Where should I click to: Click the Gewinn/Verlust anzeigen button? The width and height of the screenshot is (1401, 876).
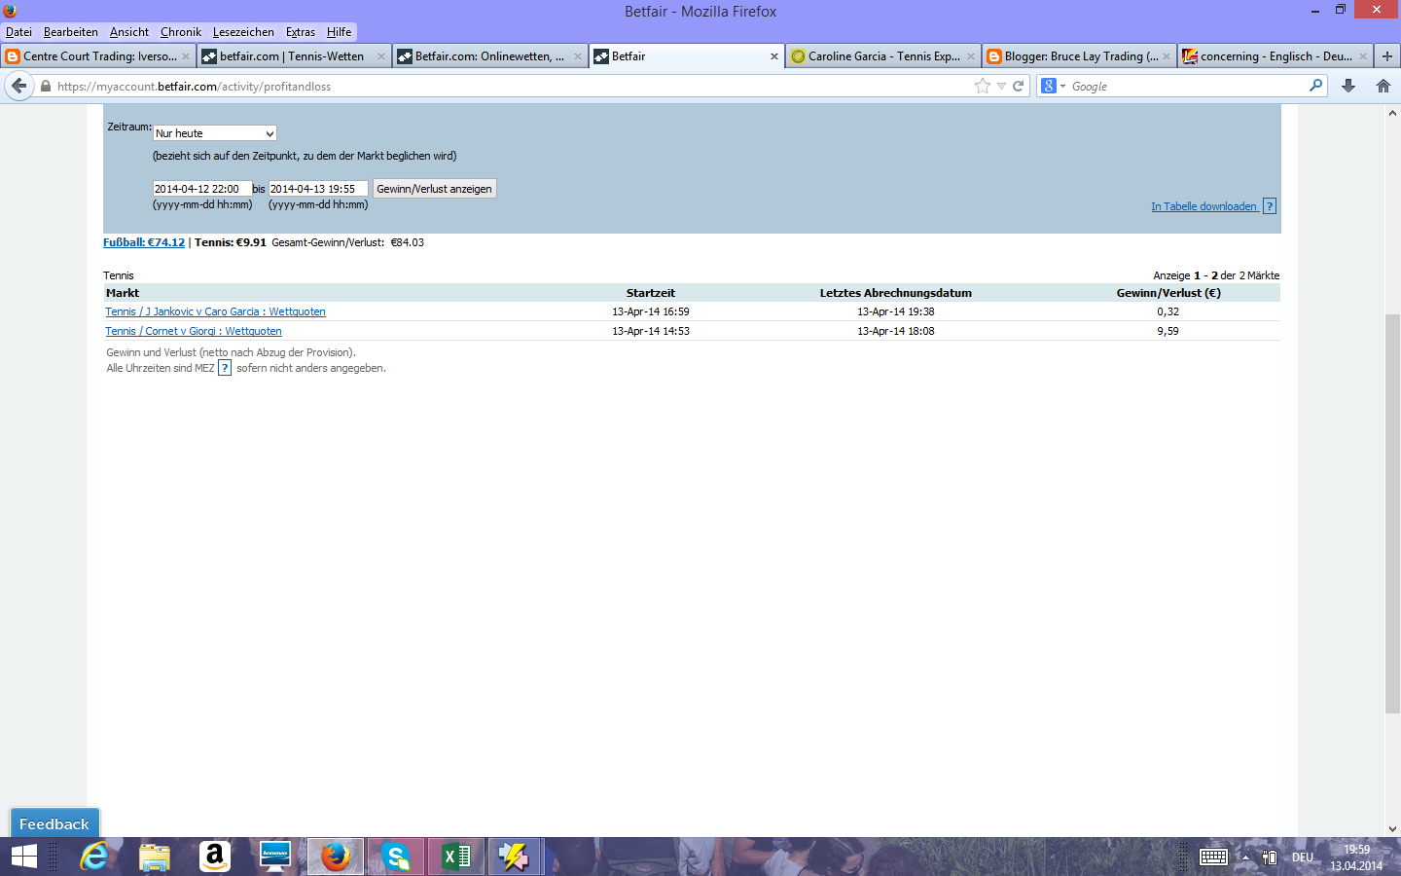point(434,189)
